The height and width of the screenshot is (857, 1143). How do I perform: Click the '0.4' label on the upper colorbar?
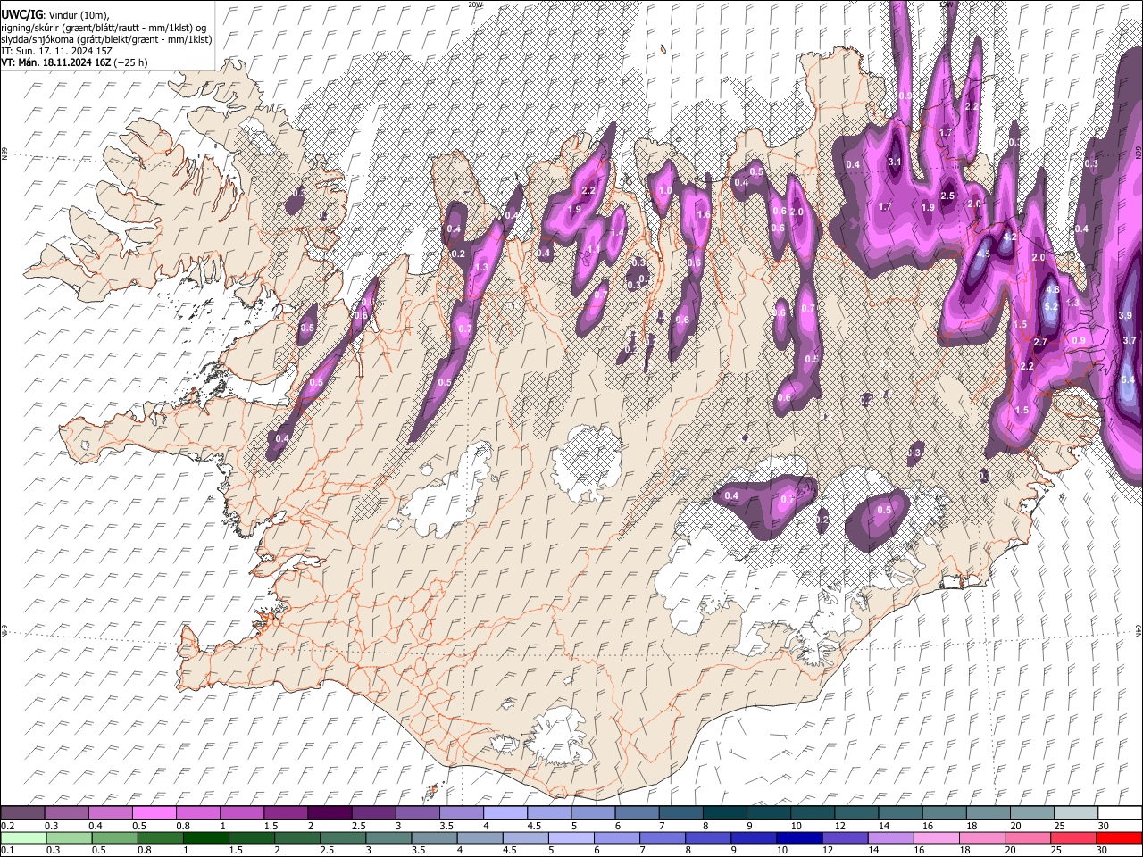coord(96,826)
